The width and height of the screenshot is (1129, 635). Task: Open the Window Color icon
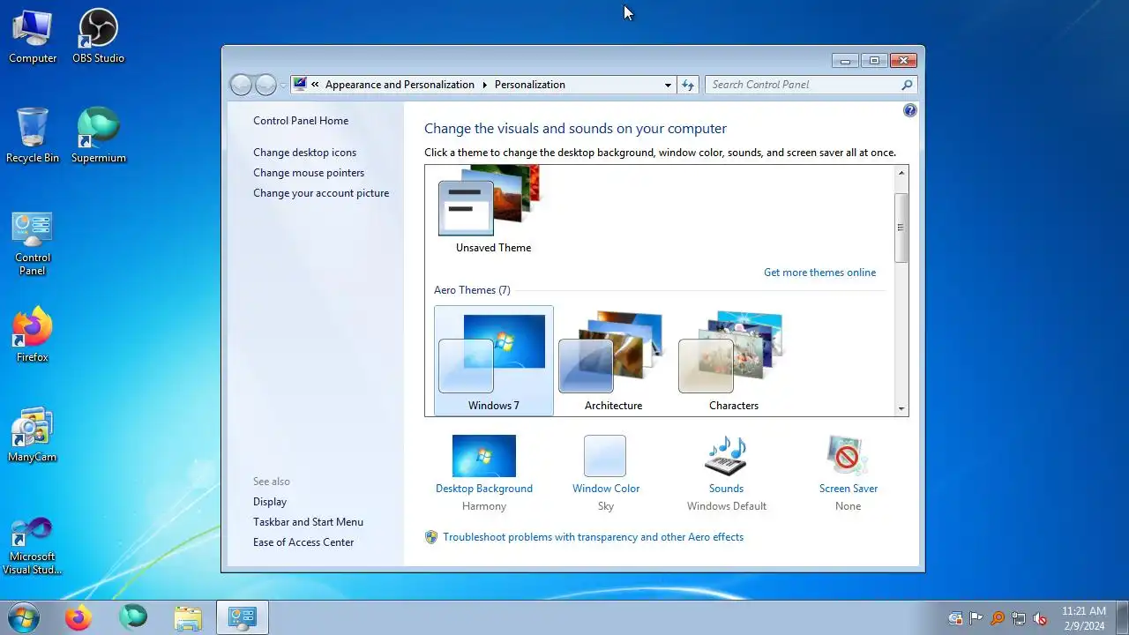coord(605,456)
